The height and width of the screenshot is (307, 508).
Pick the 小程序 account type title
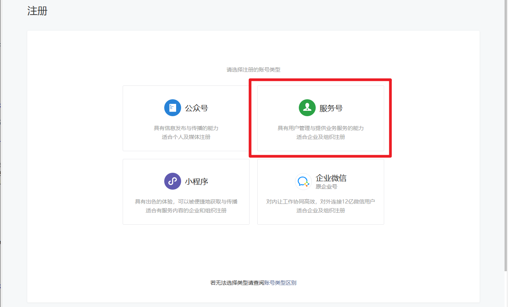[x=196, y=182]
